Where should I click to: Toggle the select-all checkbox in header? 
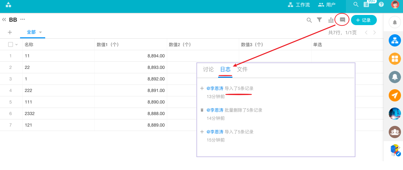coord(11,44)
